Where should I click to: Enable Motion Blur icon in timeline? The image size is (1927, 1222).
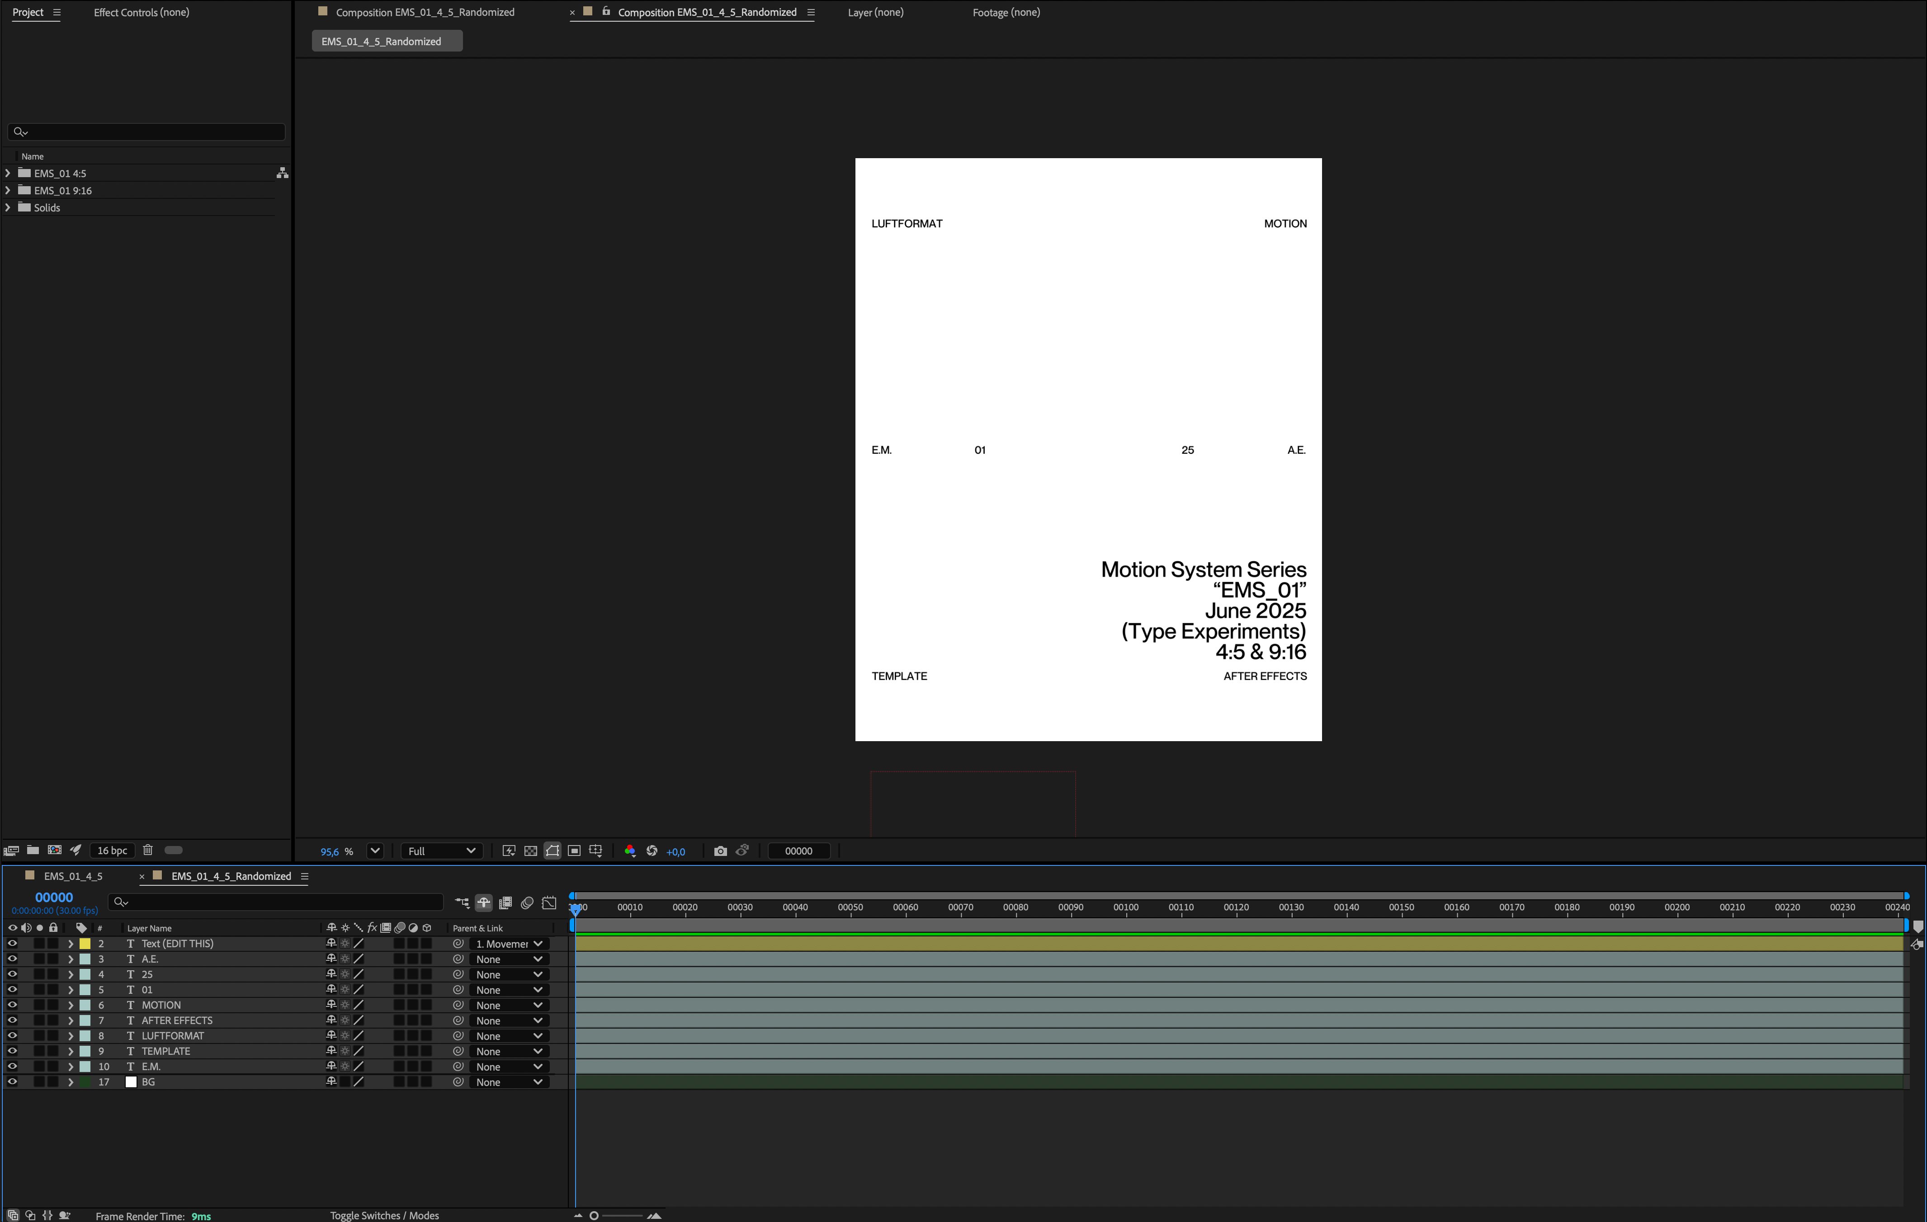pyautogui.click(x=527, y=902)
